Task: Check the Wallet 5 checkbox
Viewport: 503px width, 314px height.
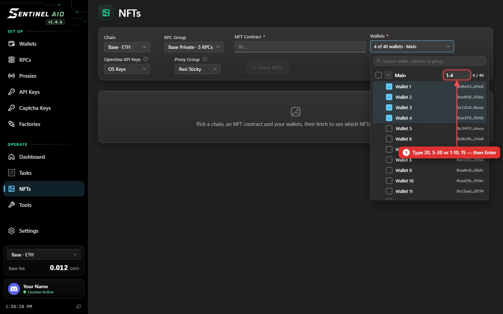Action: click(389, 128)
